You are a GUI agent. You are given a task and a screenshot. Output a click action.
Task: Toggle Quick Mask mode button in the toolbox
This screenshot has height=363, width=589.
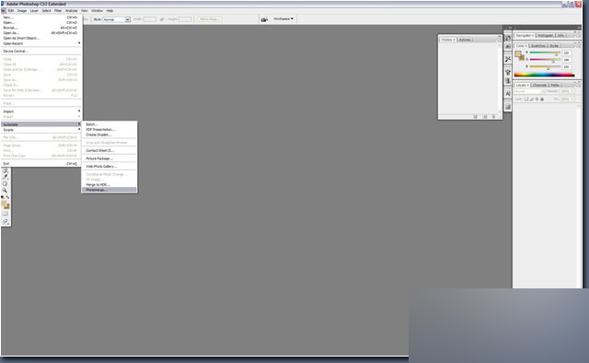(x=6, y=214)
